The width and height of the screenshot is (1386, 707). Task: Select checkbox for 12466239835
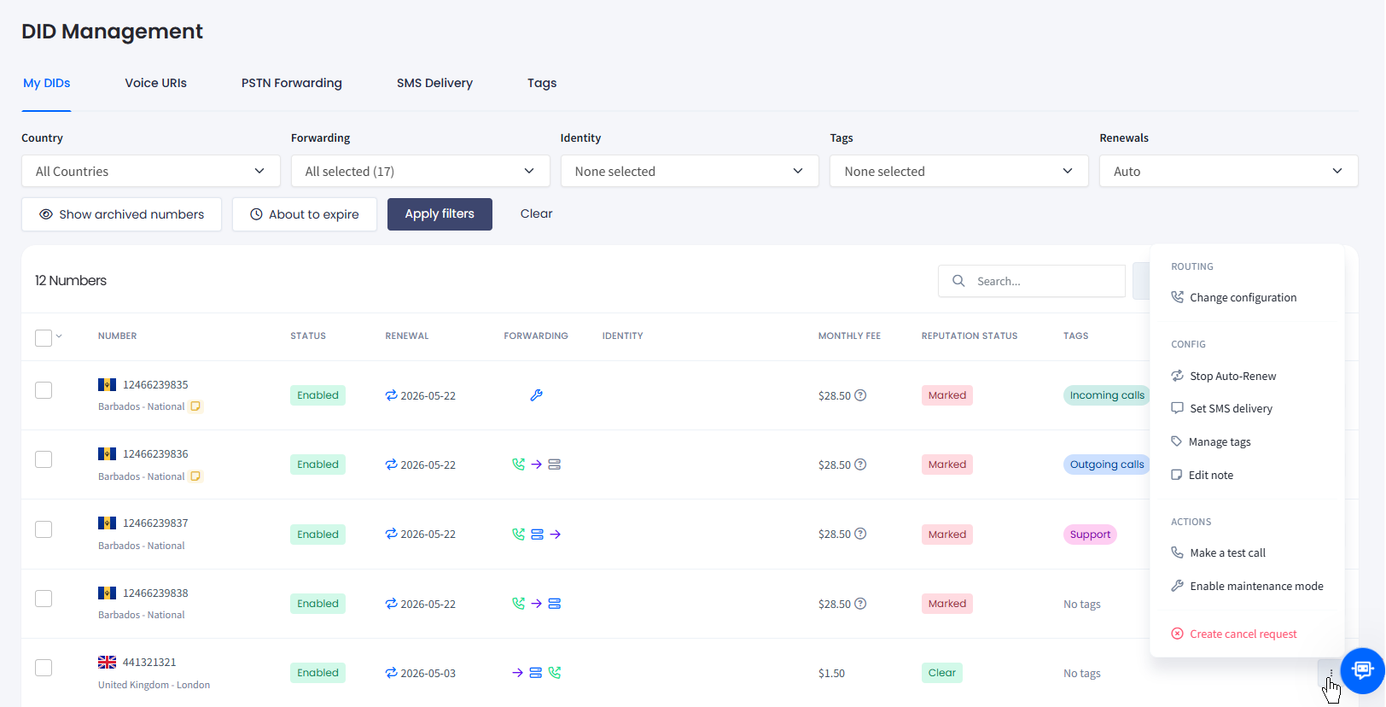click(44, 390)
